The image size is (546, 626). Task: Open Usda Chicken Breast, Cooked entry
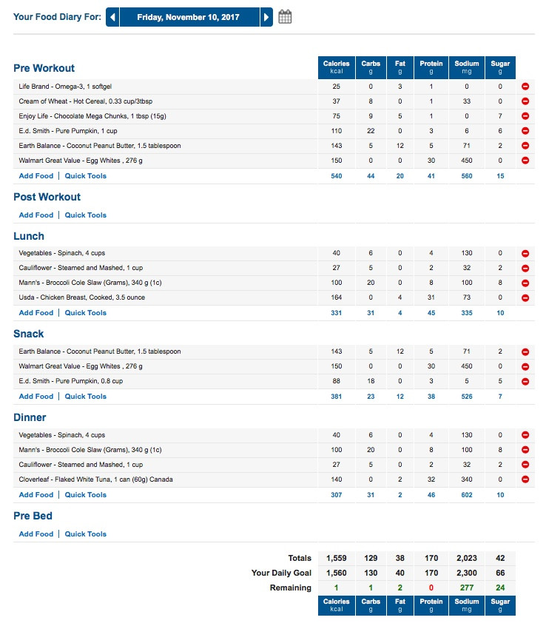coord(82,297)
